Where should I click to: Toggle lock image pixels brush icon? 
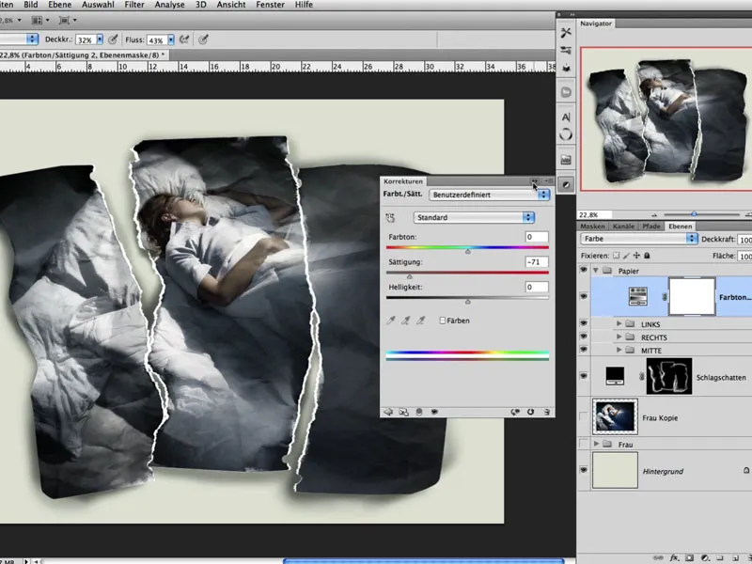coord(626,256)
